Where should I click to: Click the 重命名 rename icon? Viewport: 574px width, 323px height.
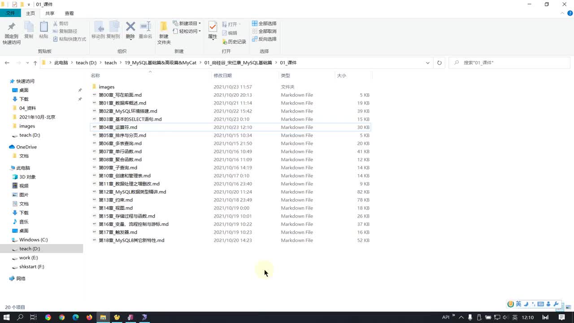click(145, 26)
